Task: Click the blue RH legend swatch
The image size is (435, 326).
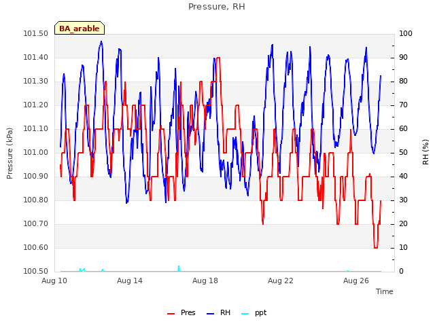Action: click(211, 314)
